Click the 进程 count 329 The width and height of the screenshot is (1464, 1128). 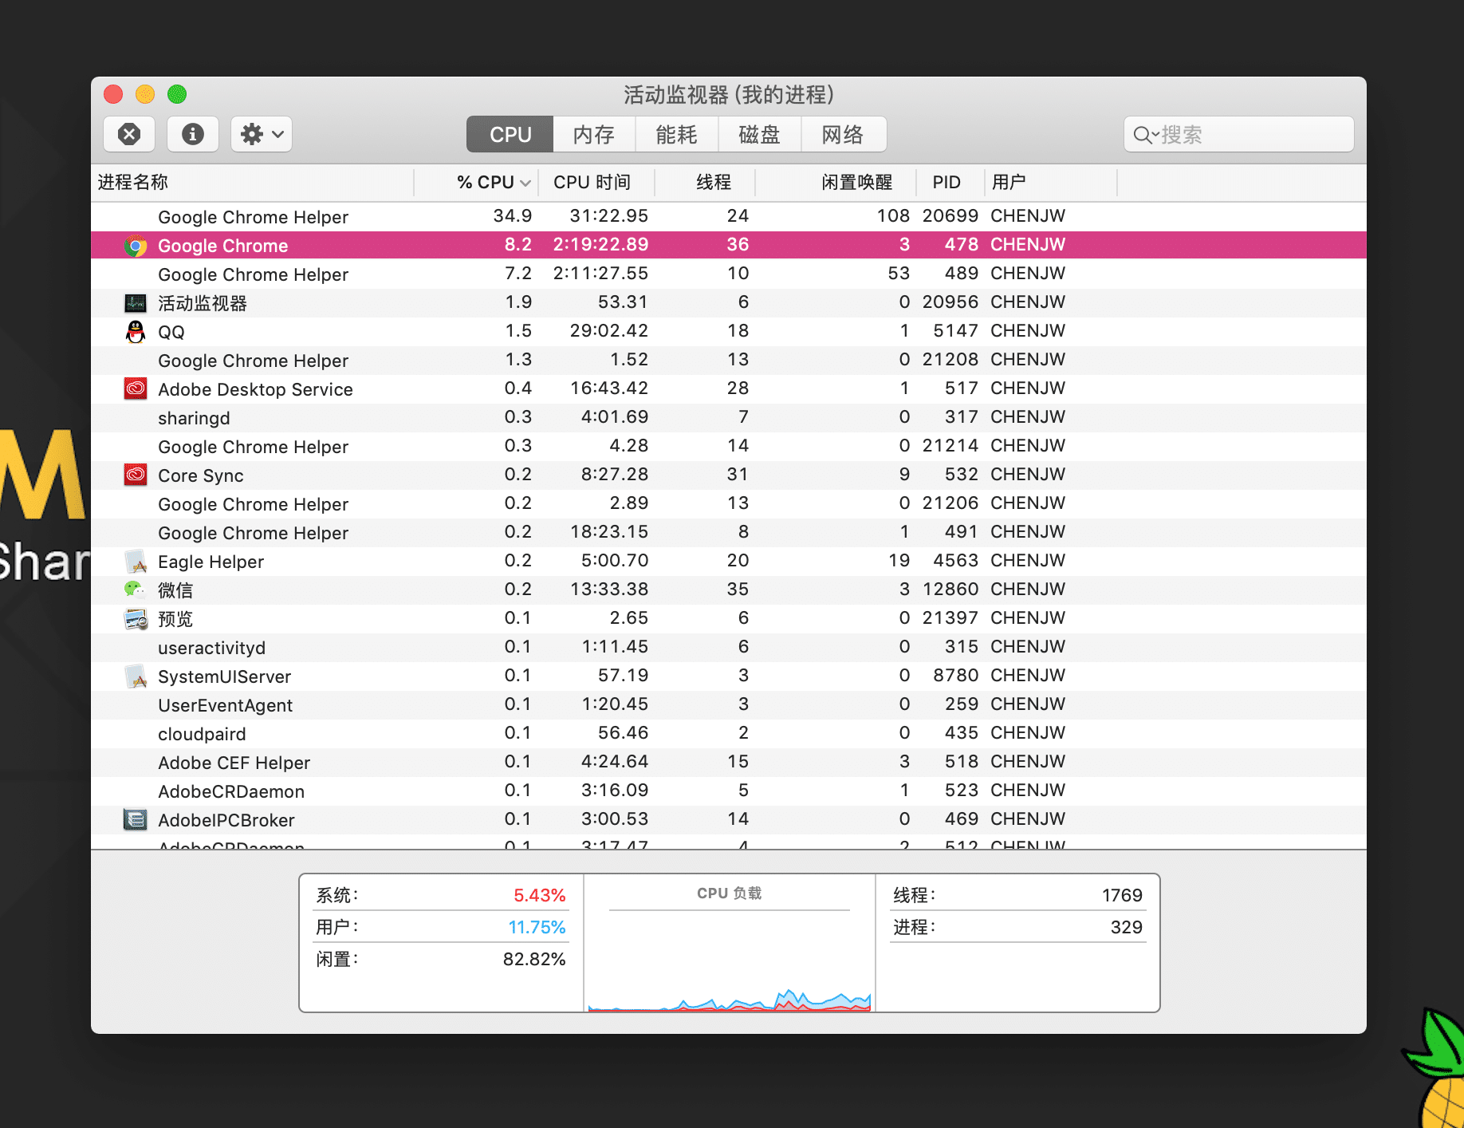[1126, 927]
